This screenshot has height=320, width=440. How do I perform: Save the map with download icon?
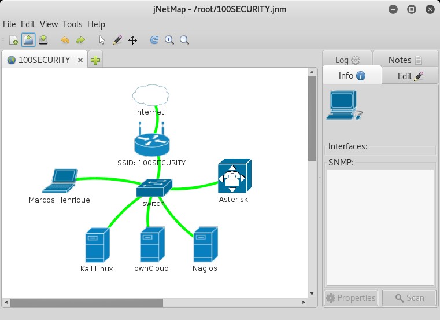[43, 40]
